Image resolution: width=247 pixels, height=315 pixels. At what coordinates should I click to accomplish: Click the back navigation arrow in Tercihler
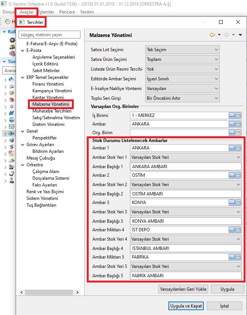(212, 35)
